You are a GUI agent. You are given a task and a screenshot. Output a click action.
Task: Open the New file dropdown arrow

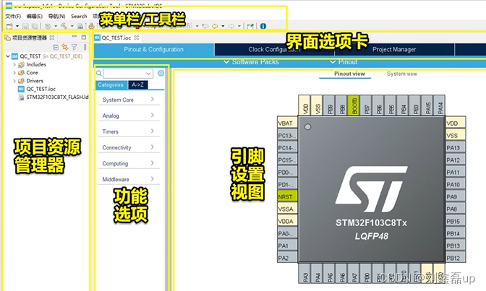point(17,26)
